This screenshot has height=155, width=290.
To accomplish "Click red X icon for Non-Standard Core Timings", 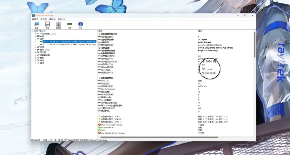I will tap(100, 133).
